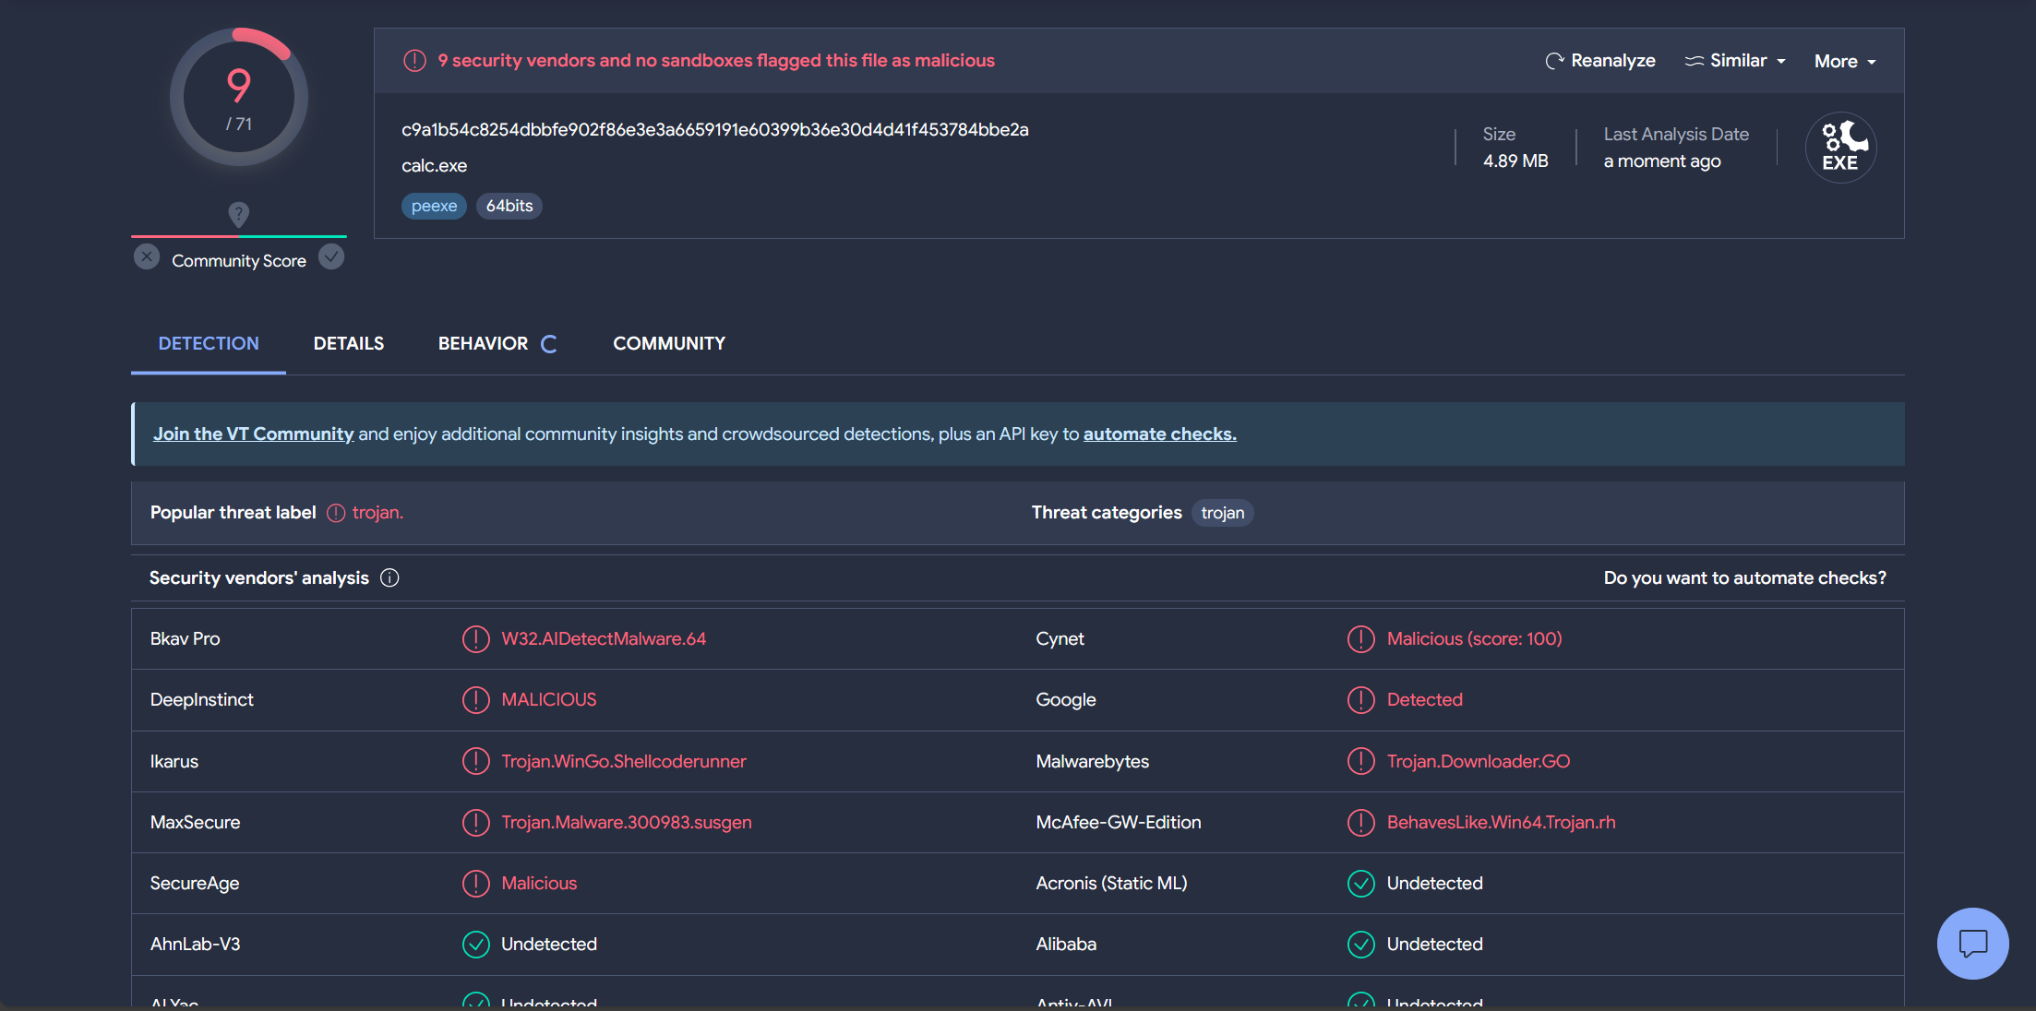Click the AhnLab-V3 undetected check icon
This screenshot has width=2036, height=1011.
click(475, 945)
